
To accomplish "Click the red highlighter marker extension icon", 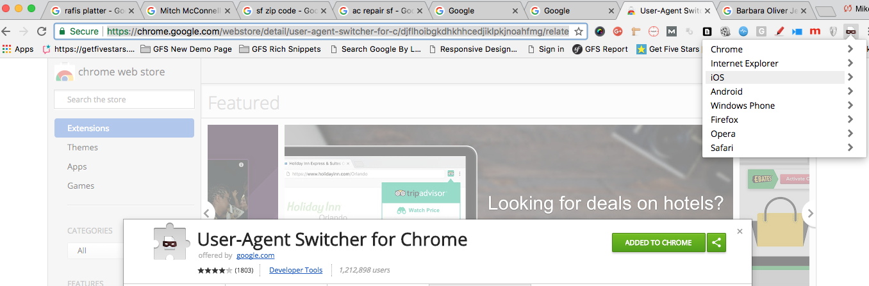I will point(779,31).
